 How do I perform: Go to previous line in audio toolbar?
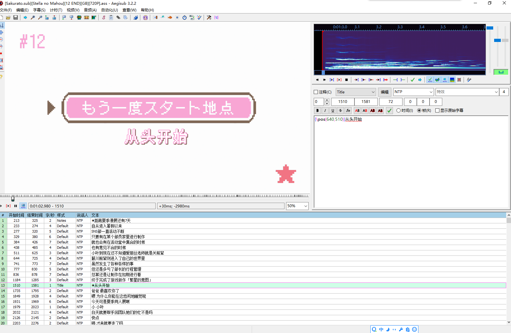[x=317, y=80]
